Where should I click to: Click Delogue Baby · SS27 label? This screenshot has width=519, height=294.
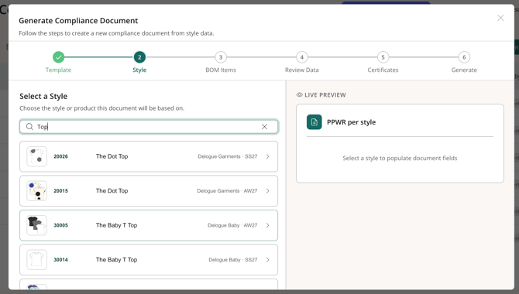point(233,260)
